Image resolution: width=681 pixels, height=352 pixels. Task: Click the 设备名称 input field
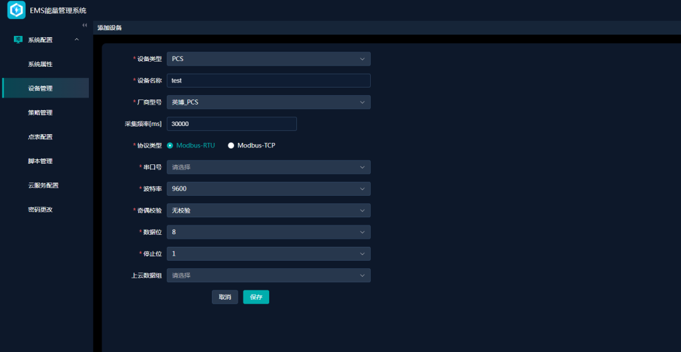pos(268,81)
